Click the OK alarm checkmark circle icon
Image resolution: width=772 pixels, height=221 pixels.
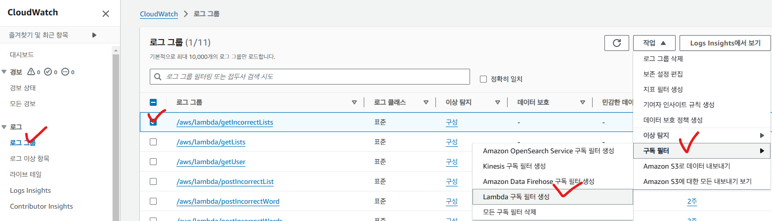(48, 72)
